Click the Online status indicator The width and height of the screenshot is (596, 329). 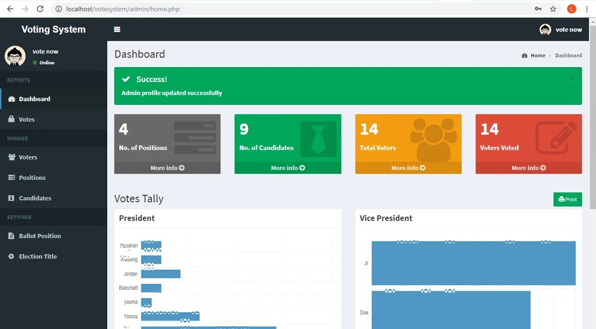(x=43, y=62)
